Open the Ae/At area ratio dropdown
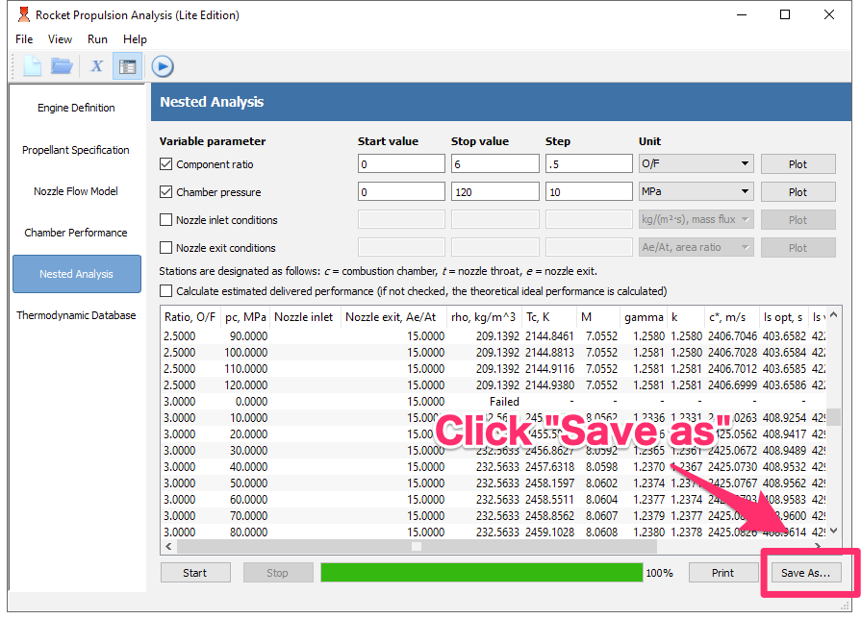This screenshot has width=861, height=619. (696, 247)
